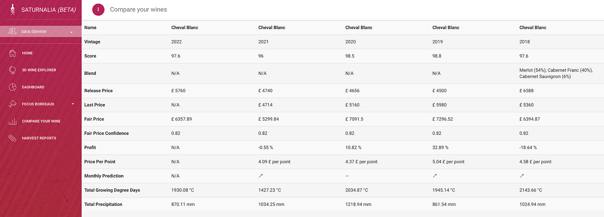Click the Home house icon

coord(13,53)
